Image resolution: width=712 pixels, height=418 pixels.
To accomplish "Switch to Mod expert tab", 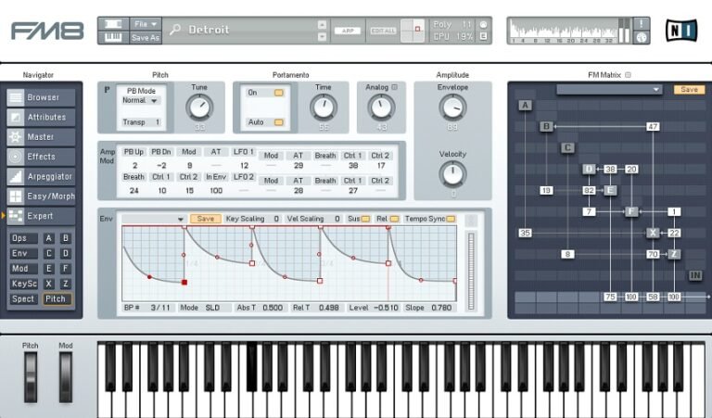I will [x=22, y=269].
